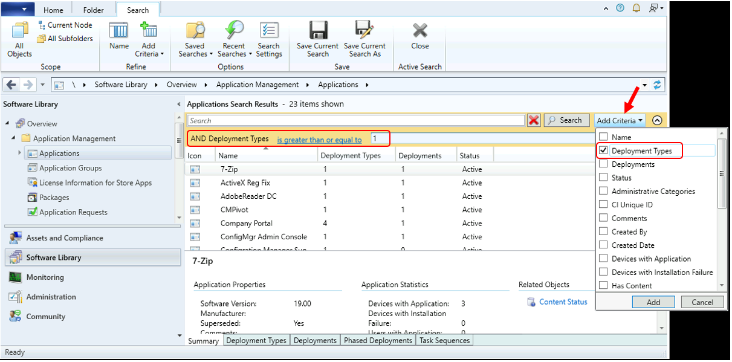Image resolution: width=732 pixels, height=362 pixels.
Task: Open the Deployments tab at the bottom
Action: (x=315, y=340)
